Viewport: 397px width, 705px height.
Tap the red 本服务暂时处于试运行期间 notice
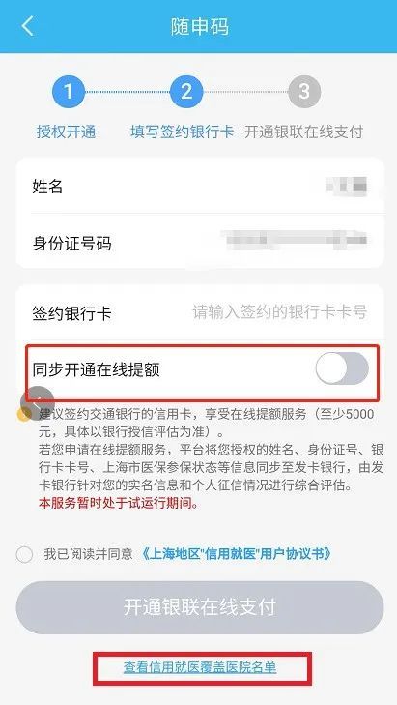[119, 504]
